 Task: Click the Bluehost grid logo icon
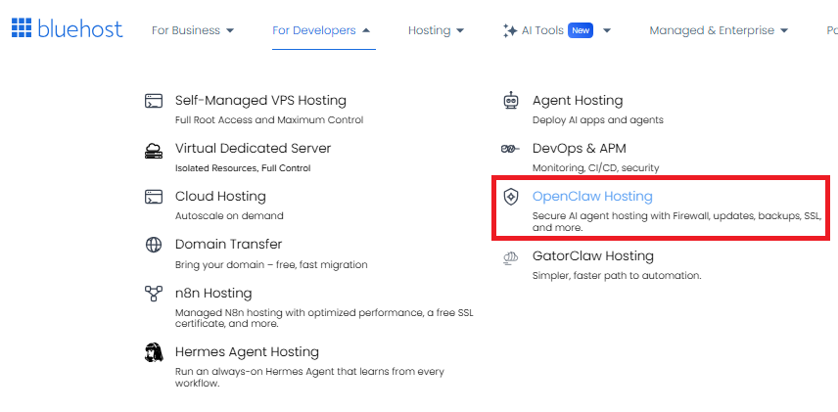[22, 27]
